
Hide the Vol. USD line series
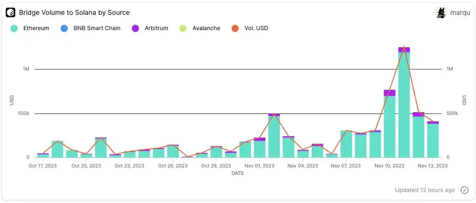(x=256, y=29)
